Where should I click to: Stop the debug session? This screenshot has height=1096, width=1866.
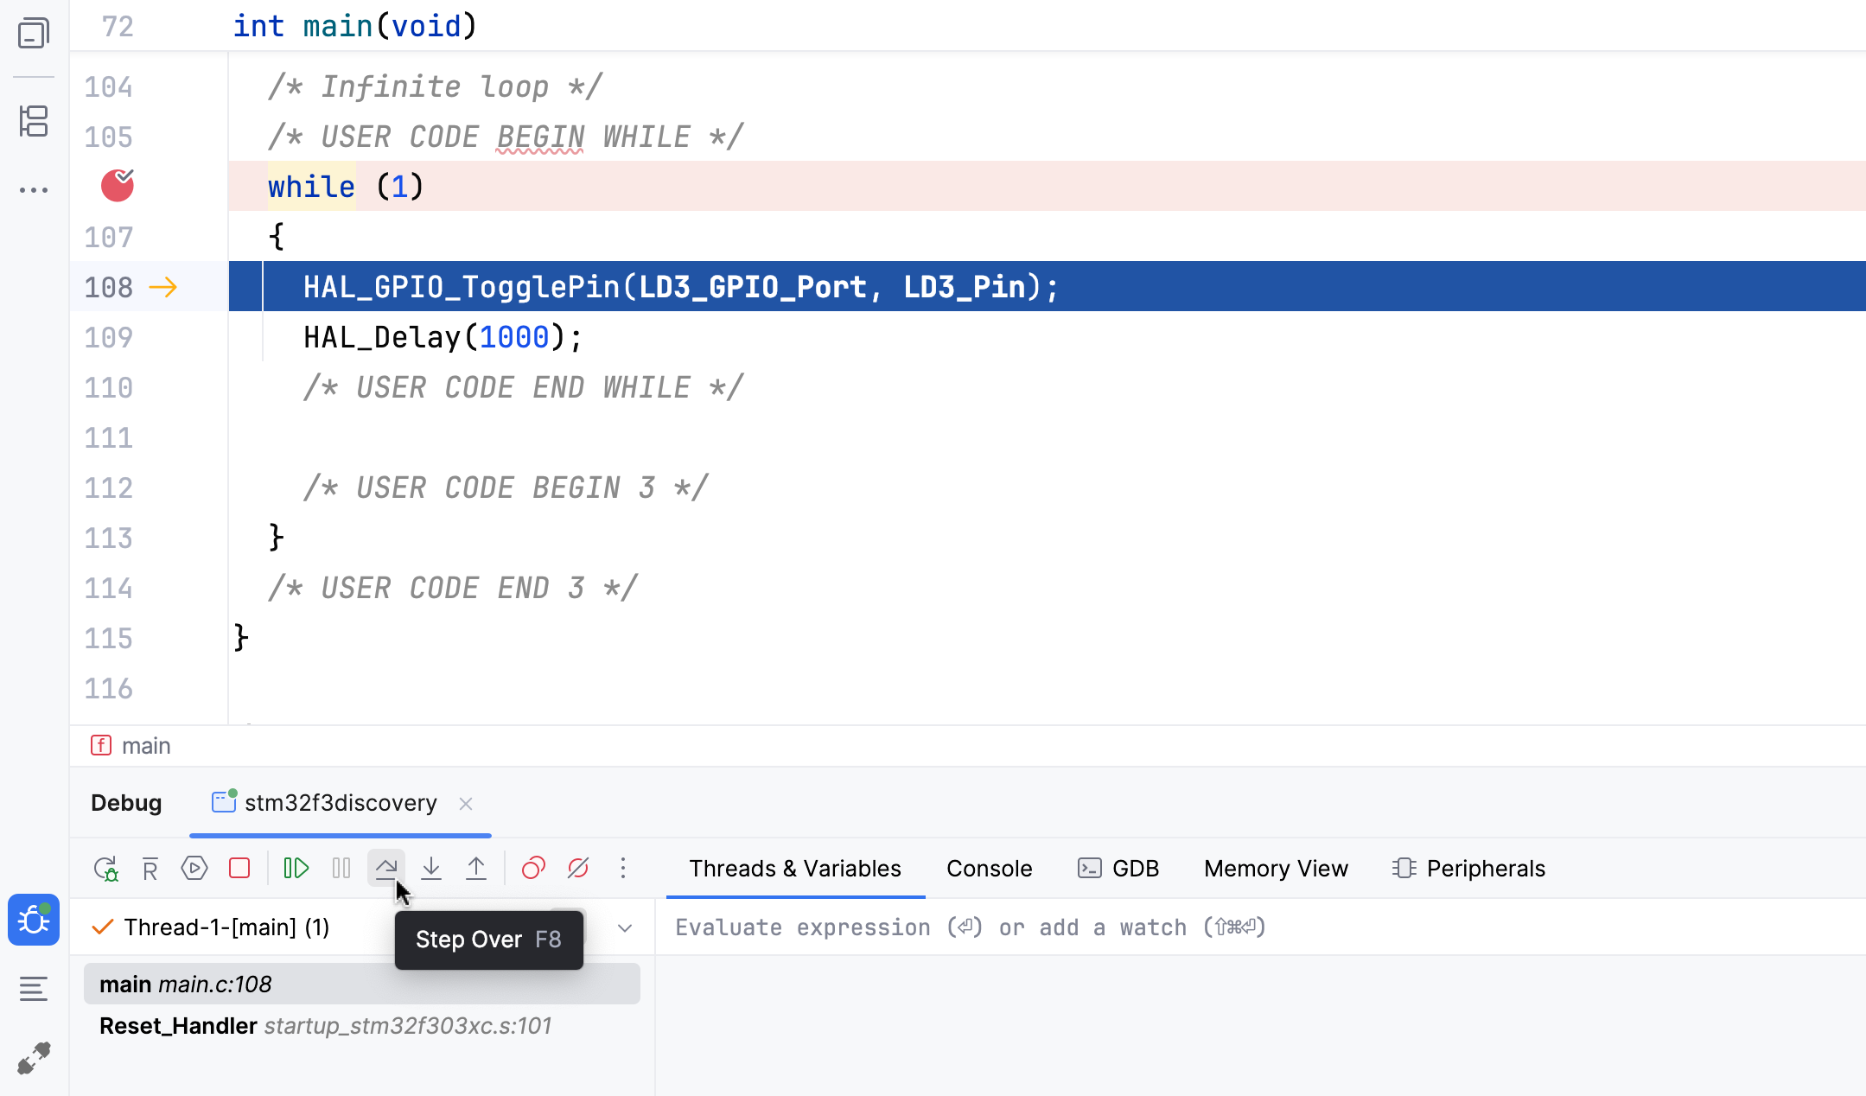[x=239, y=869]
